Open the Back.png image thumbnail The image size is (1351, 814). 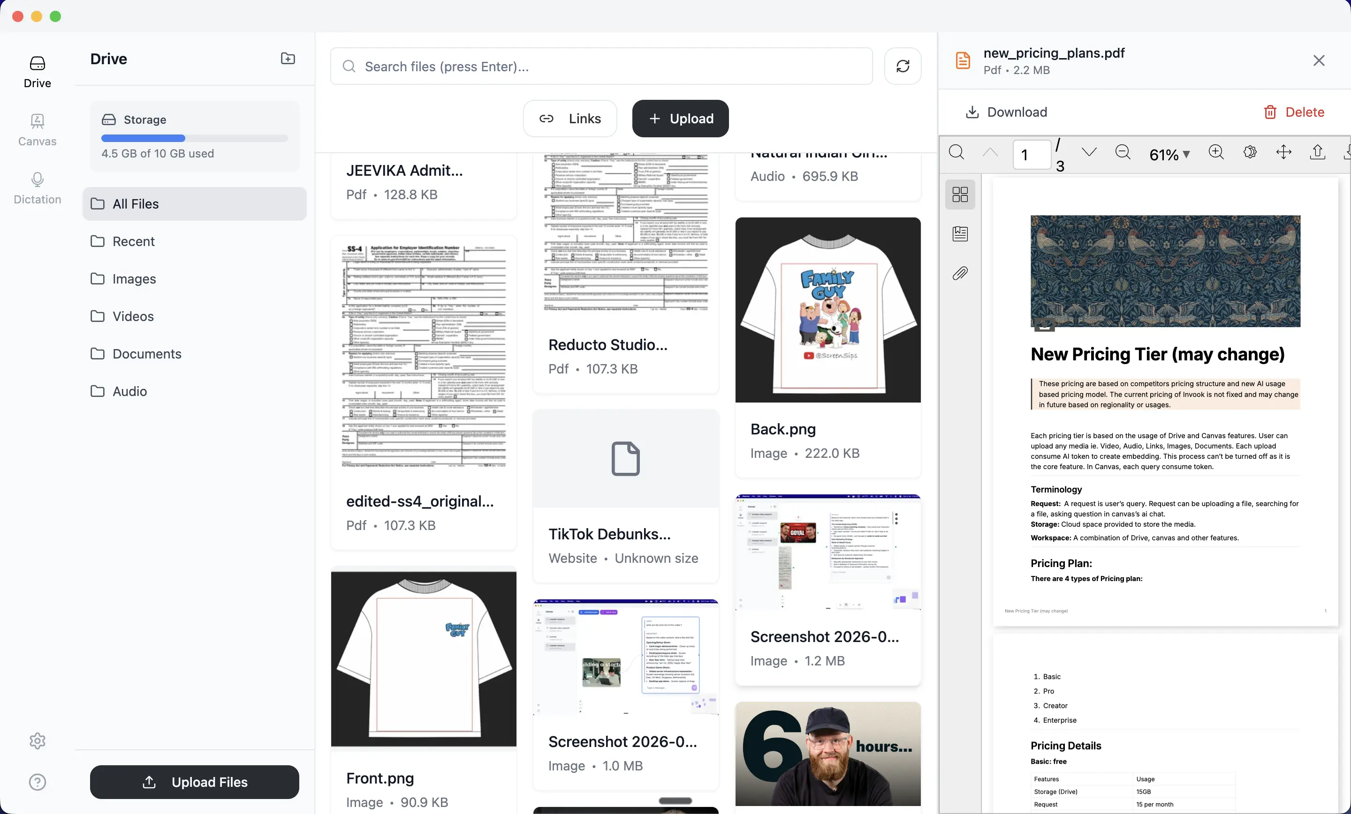pyautogui.click(x=827, y=310)
